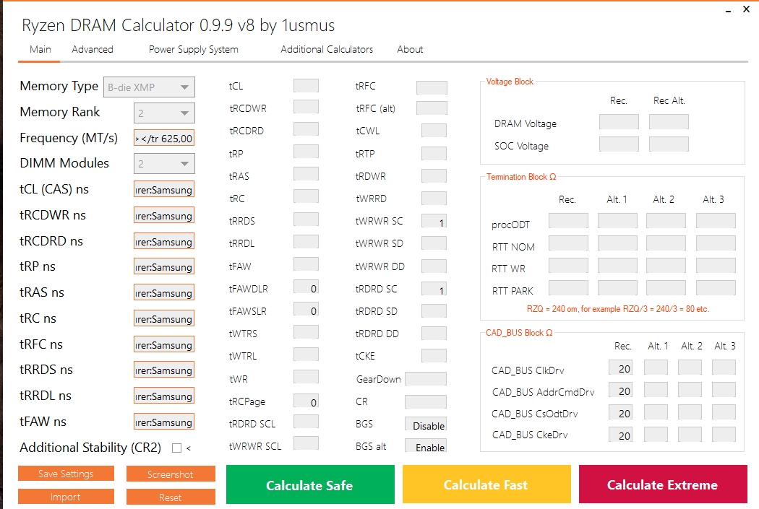Click the CR result field
Viewport: 759px width, 509px height.
pyautogui.click(x=426, y=401)
